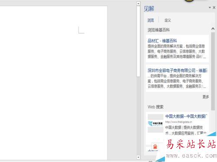
Task: Collapse the 浏览维基百科 section chevron
Action: [213, 29]
